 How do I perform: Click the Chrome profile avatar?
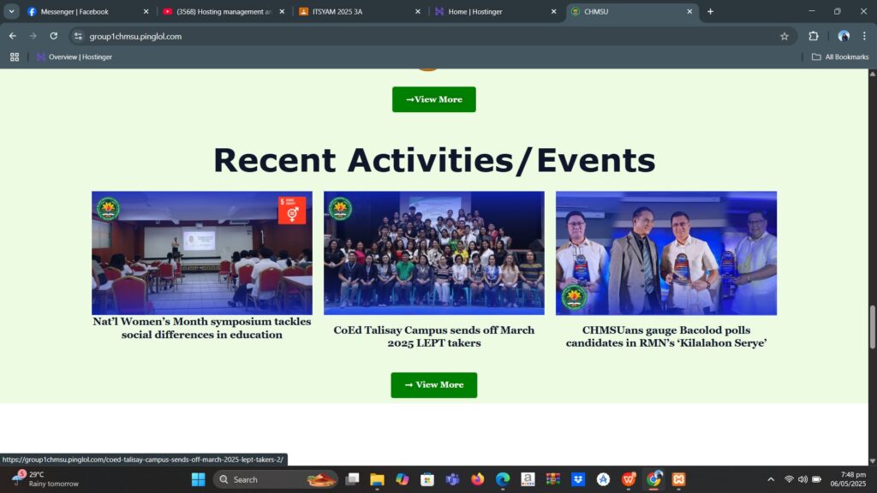(x=844, y=36)
